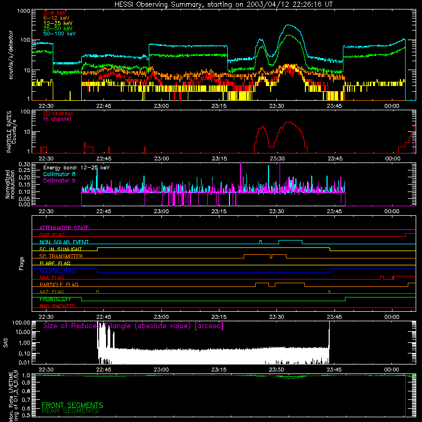This screenshot has height=422, width=422.
Task: Click the 0.20 modulation tick label
Action: [24, 177]
